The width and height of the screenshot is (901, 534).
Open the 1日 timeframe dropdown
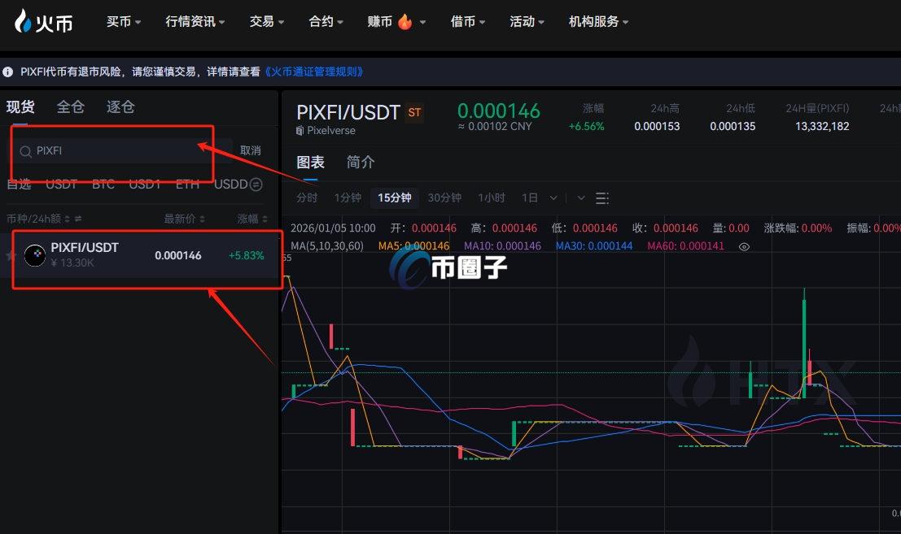[553, 198]
